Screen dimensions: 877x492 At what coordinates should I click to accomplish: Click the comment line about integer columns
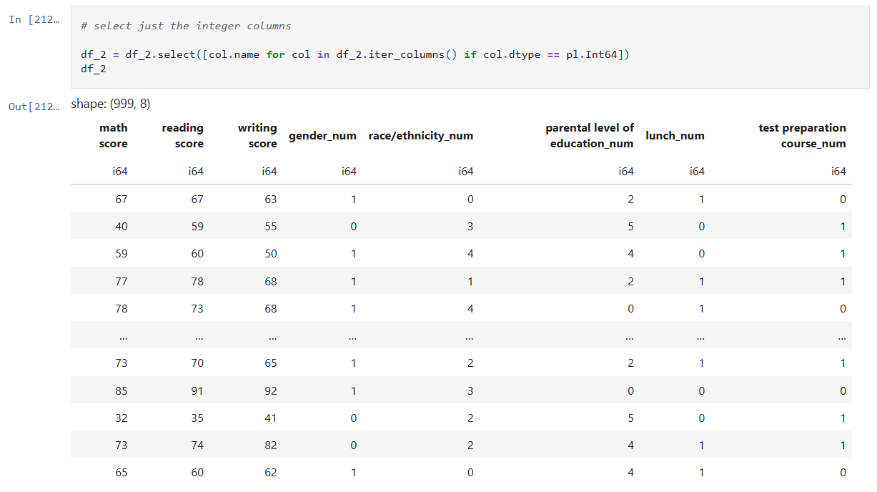point(186,26)
